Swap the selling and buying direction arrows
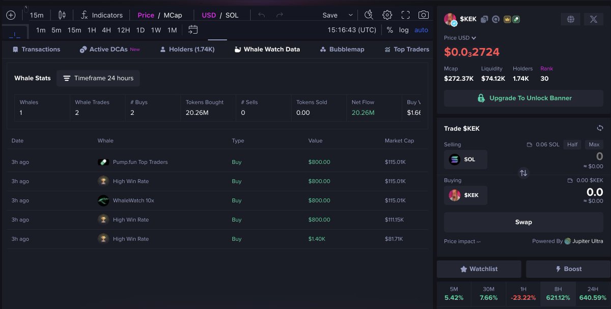 coord(523,173)
